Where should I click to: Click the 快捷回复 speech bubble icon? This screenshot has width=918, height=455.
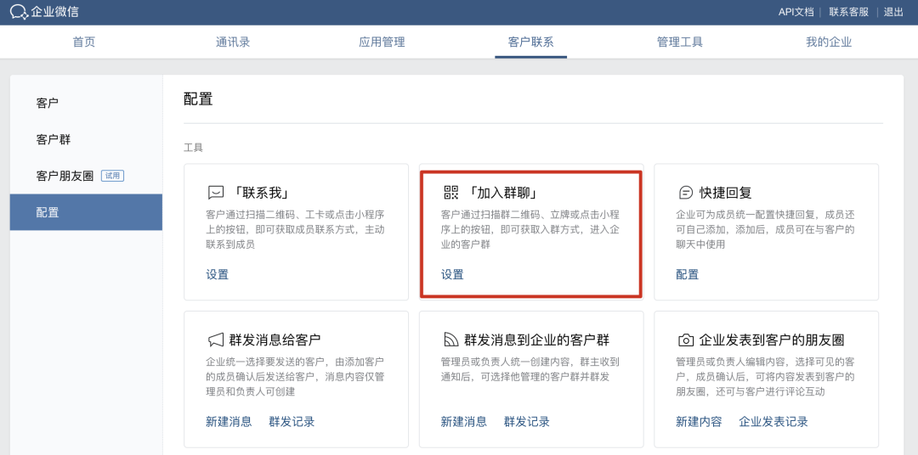(686, 193)
